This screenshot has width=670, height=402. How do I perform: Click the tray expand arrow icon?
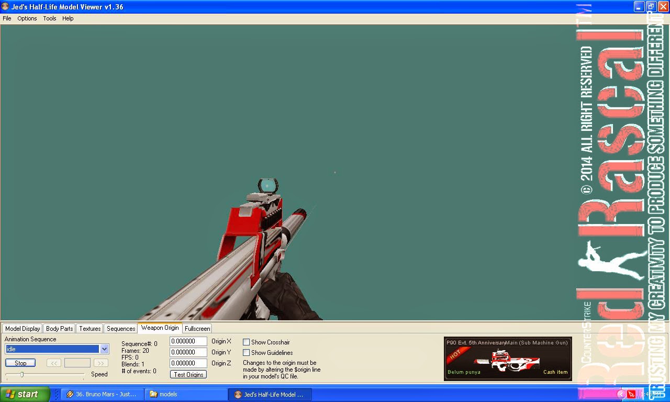click(621, 394)
